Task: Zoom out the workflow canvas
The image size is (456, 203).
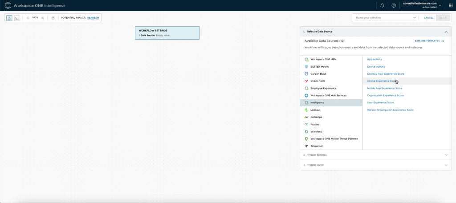Action: click(28, 18)
